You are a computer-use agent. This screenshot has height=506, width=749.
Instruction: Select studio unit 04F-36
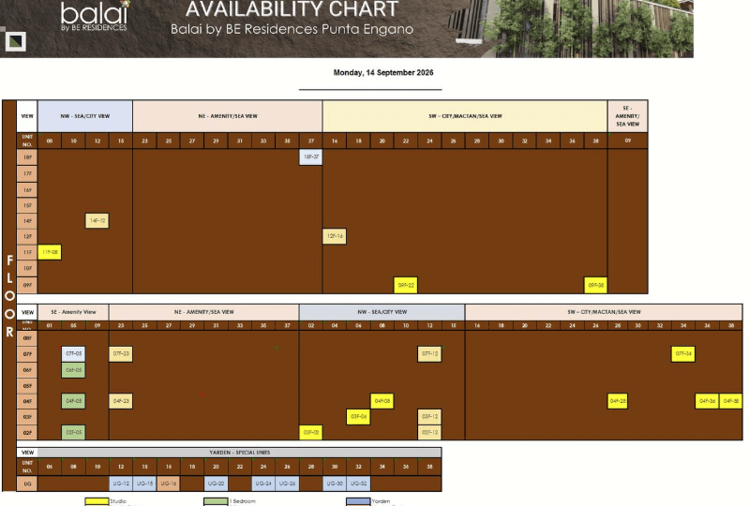pyautogui.click(x=707, y=401)
